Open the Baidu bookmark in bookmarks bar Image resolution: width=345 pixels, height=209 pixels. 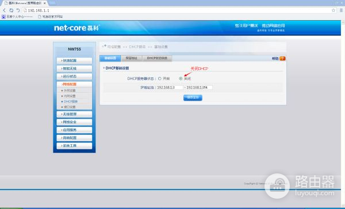point(17,17)
